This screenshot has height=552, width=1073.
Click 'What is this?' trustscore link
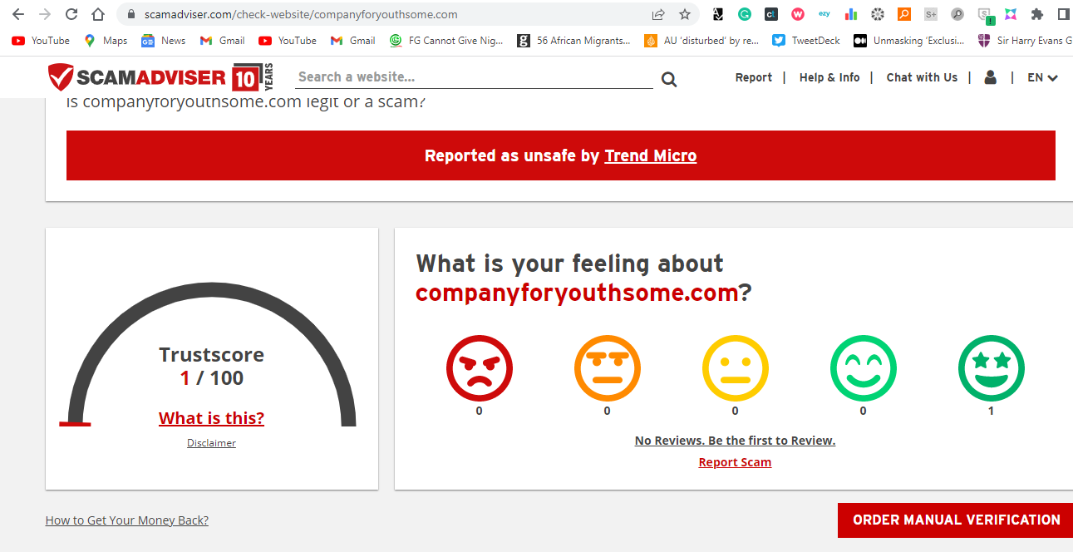(x=211, y=418)
